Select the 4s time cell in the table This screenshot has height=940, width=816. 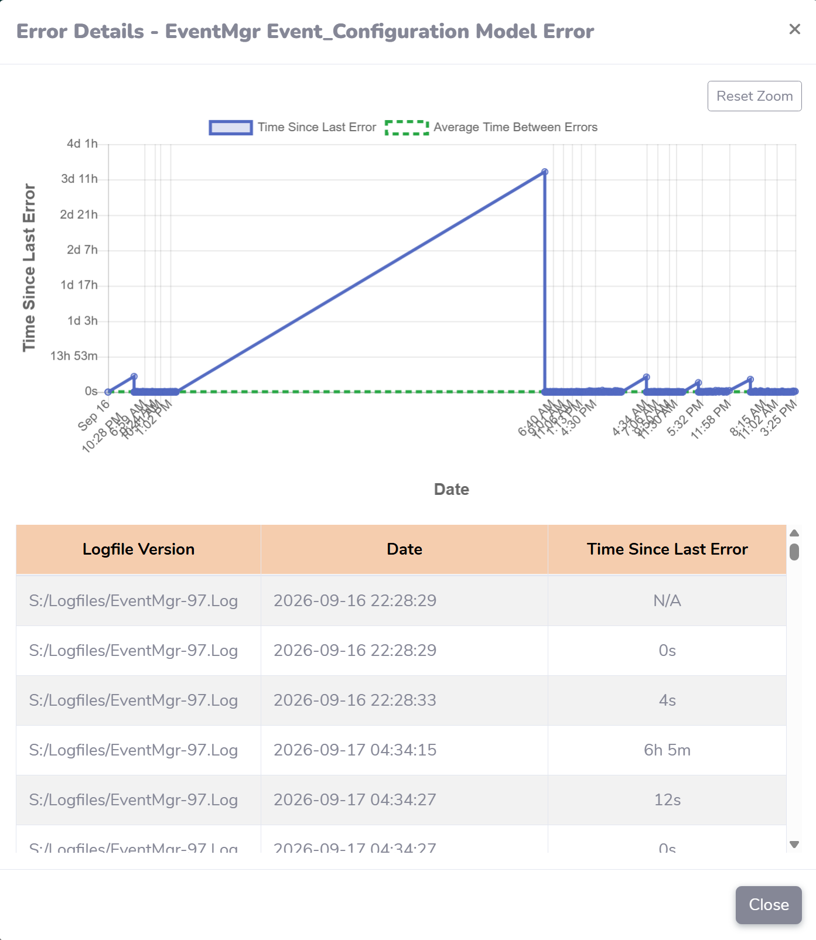point(667,700)
